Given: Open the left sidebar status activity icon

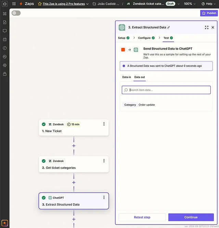Looking at the screenshot, I should pyautogui.click(x=5, y=57).
